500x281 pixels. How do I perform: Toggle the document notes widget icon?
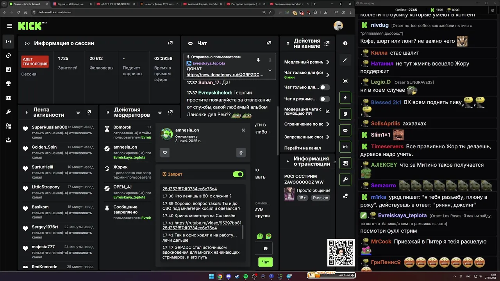345,114
